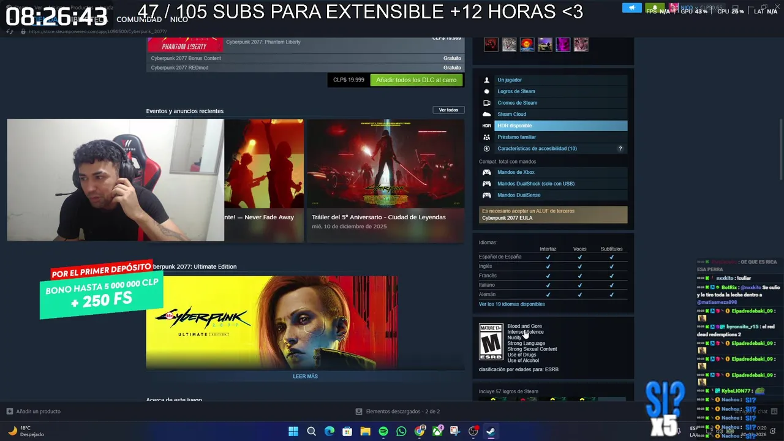Image resolution: width=784 pixels, height=441 pixels.
Task: Click Añadir todos los DLC al carro
Action: click(417, 80)
